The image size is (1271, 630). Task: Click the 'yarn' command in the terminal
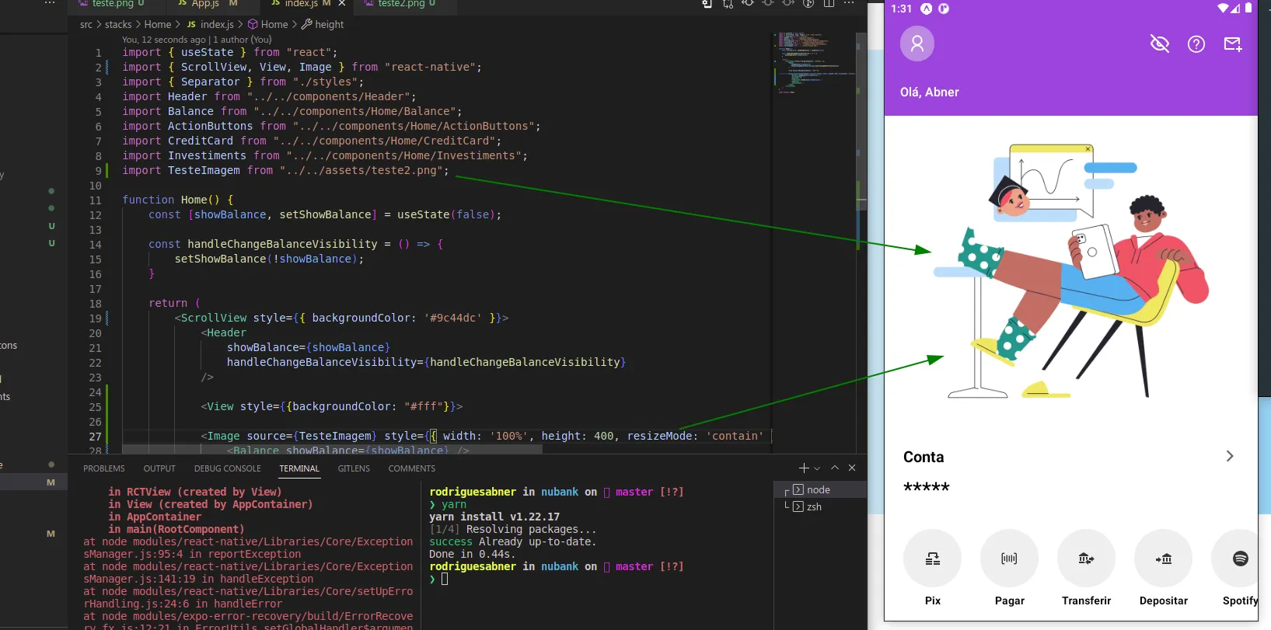coord(454,505)
